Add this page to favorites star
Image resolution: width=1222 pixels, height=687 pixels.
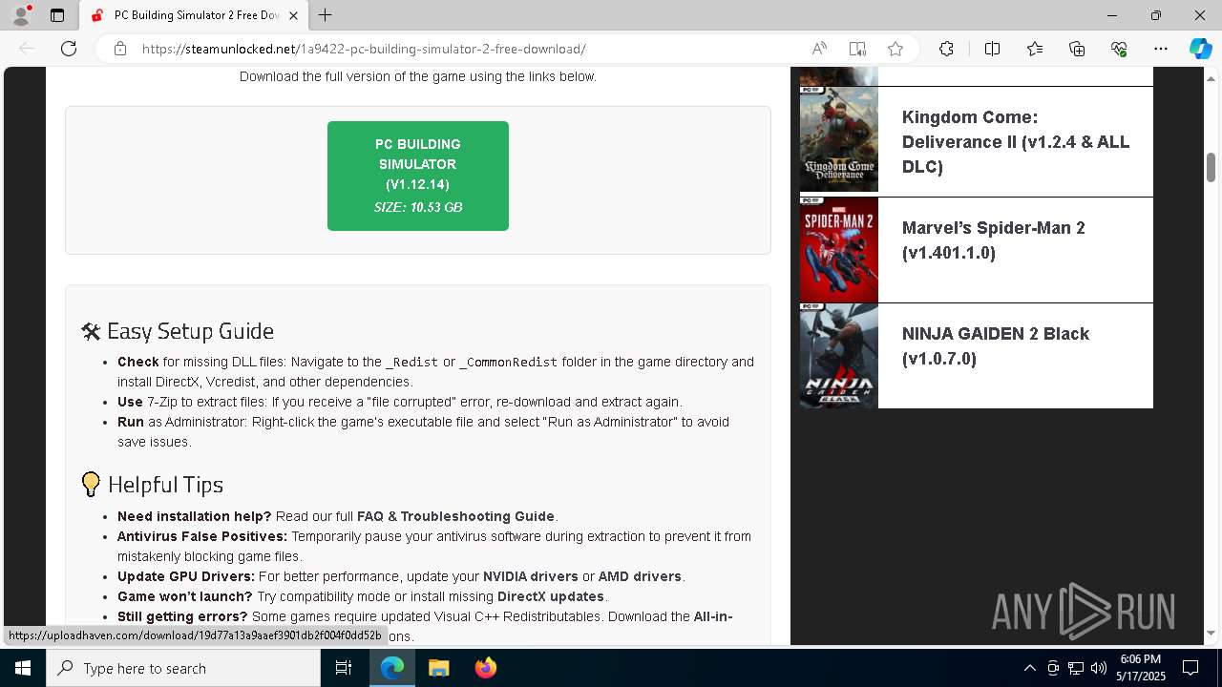coord(895,49)
